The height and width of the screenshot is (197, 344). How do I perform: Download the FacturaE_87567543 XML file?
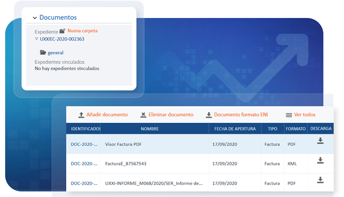click(x=320, y=161)
